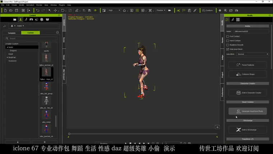Open the Scene side tab
Screen dimensions: 273x154
click(x=64, y=40)
